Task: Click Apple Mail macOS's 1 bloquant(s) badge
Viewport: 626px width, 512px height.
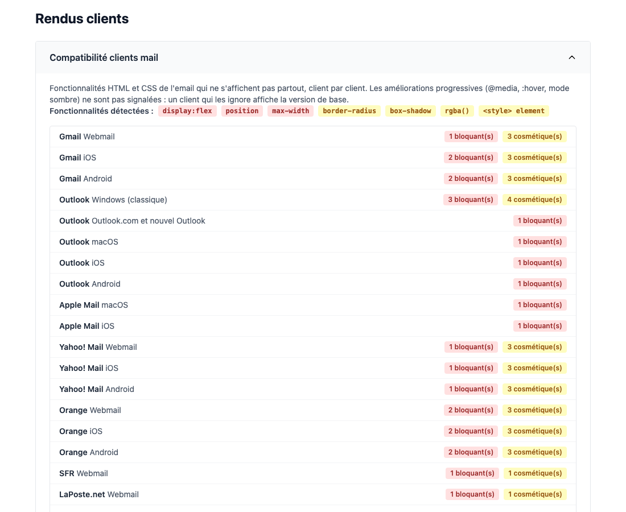Action: click(x=539, y=305)
